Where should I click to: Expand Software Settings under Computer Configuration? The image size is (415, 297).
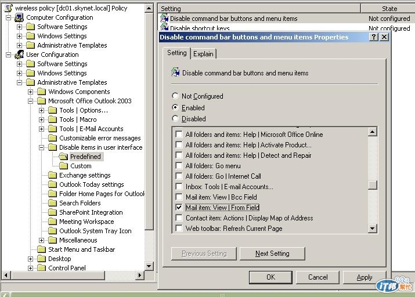coord(19,27)
